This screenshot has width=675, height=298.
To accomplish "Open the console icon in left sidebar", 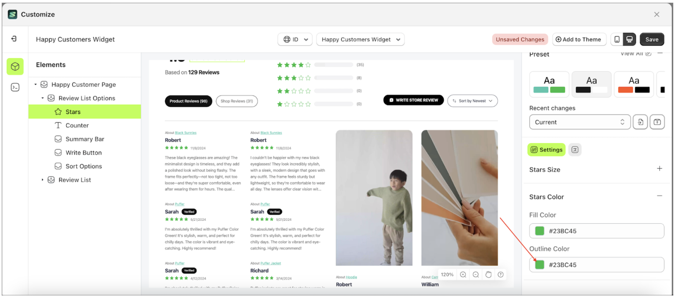I will [15, 87].
